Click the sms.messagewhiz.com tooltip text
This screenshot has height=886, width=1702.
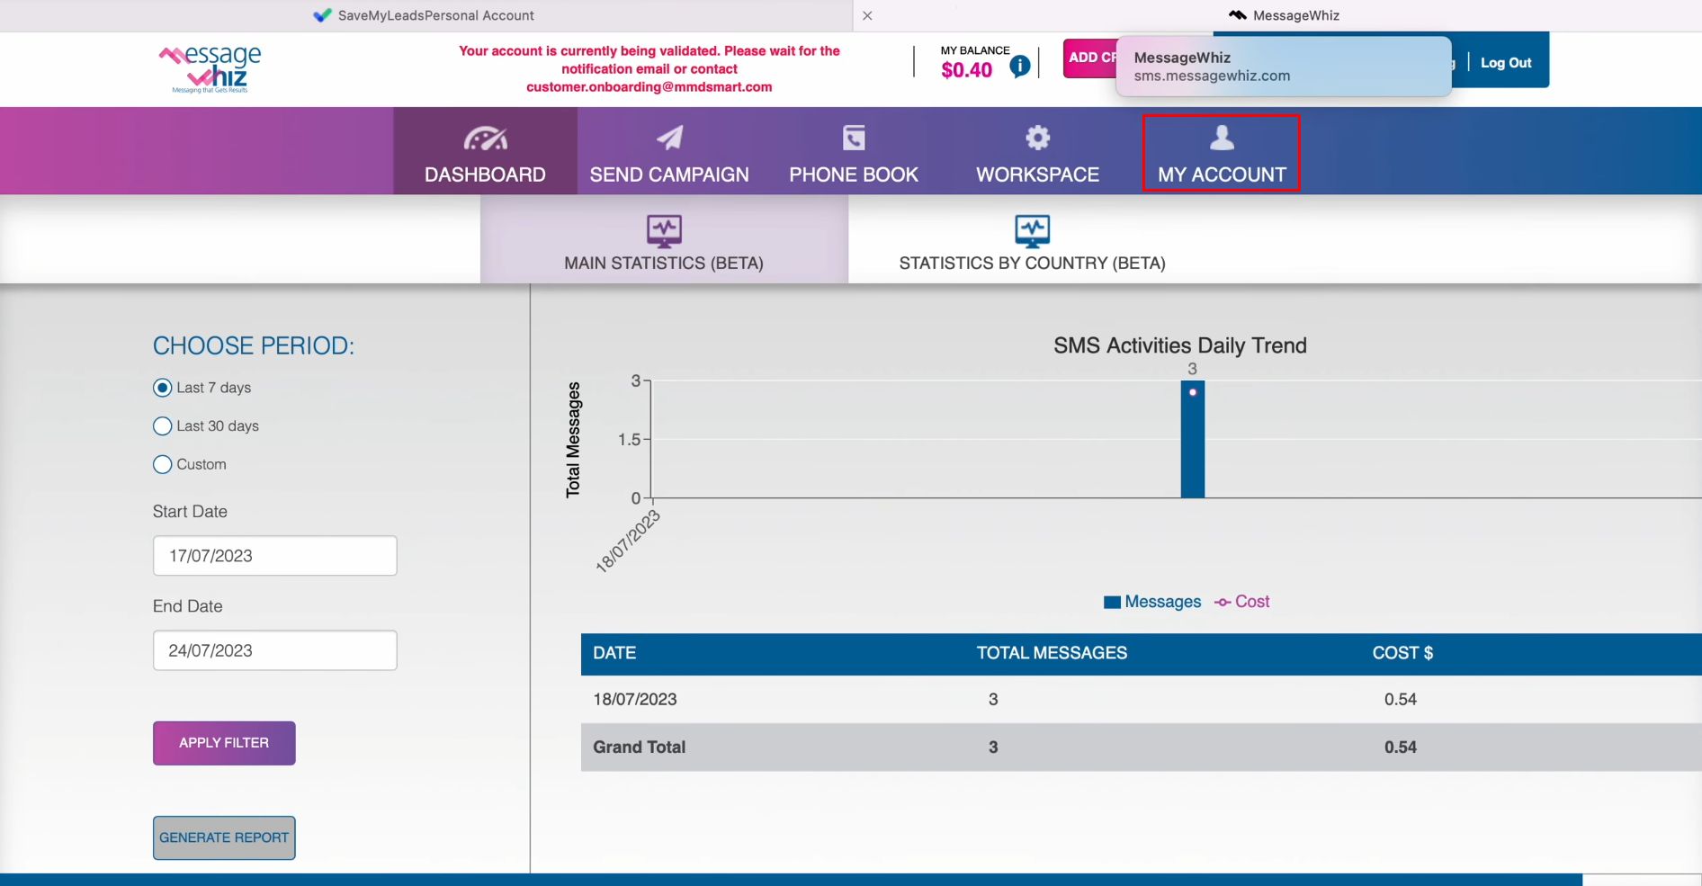[1212, 76]
